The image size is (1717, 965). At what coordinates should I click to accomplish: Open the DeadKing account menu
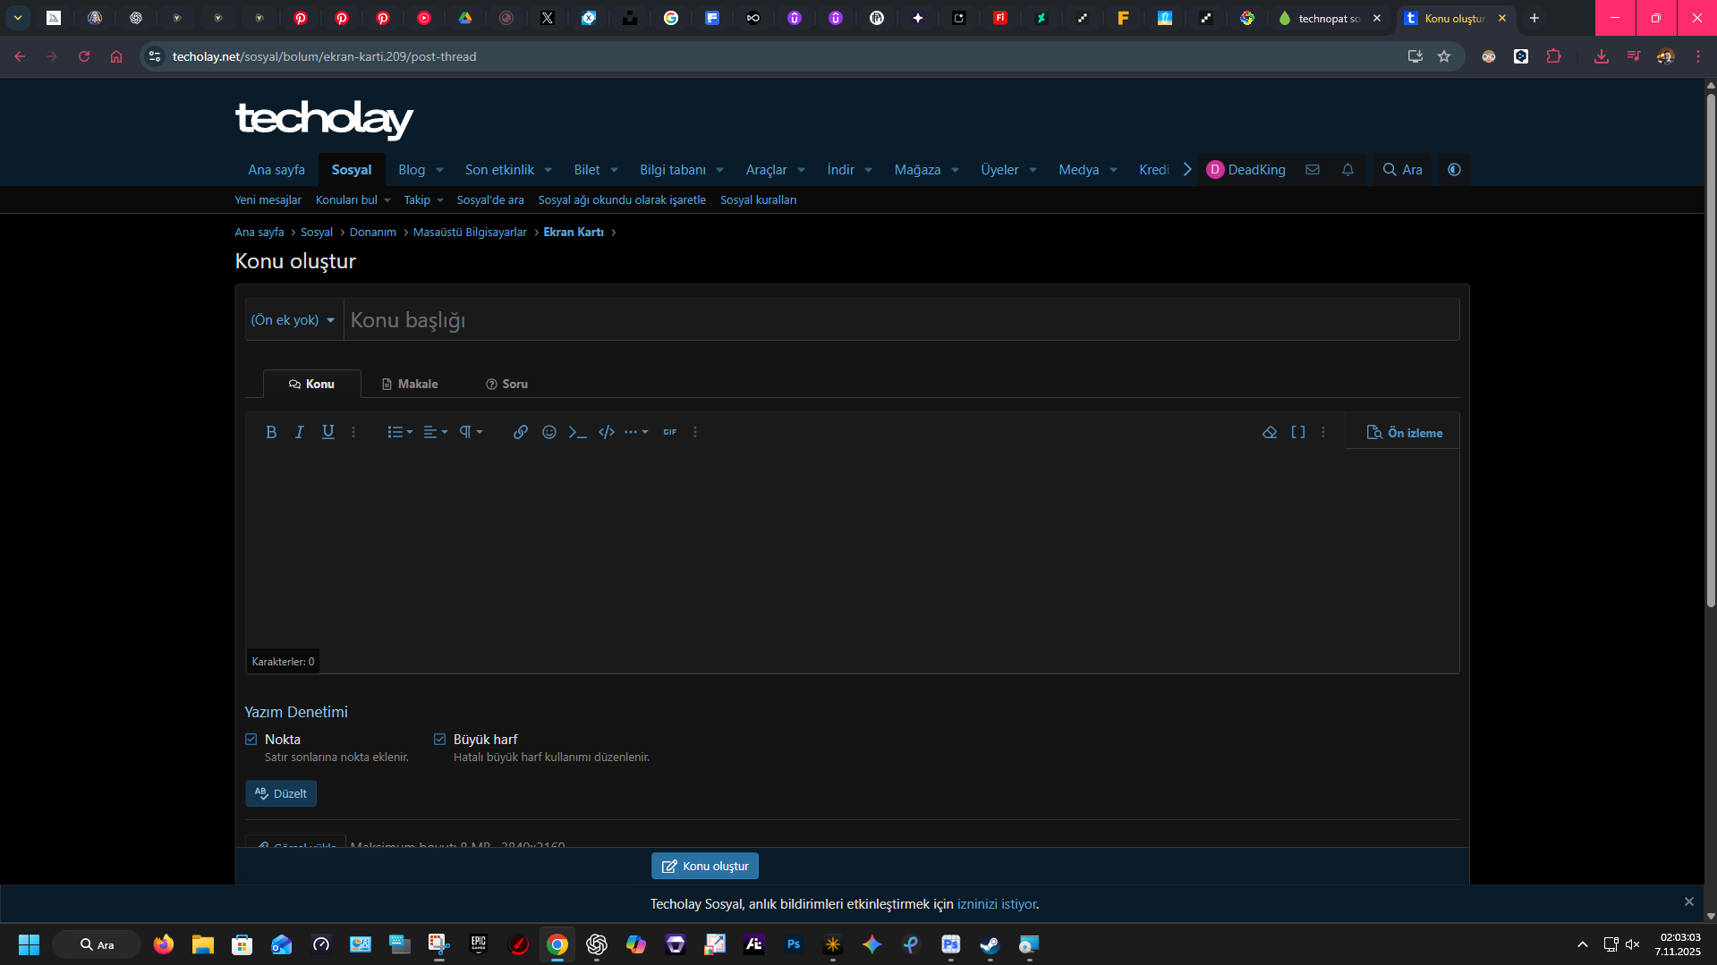(1246, 170)
